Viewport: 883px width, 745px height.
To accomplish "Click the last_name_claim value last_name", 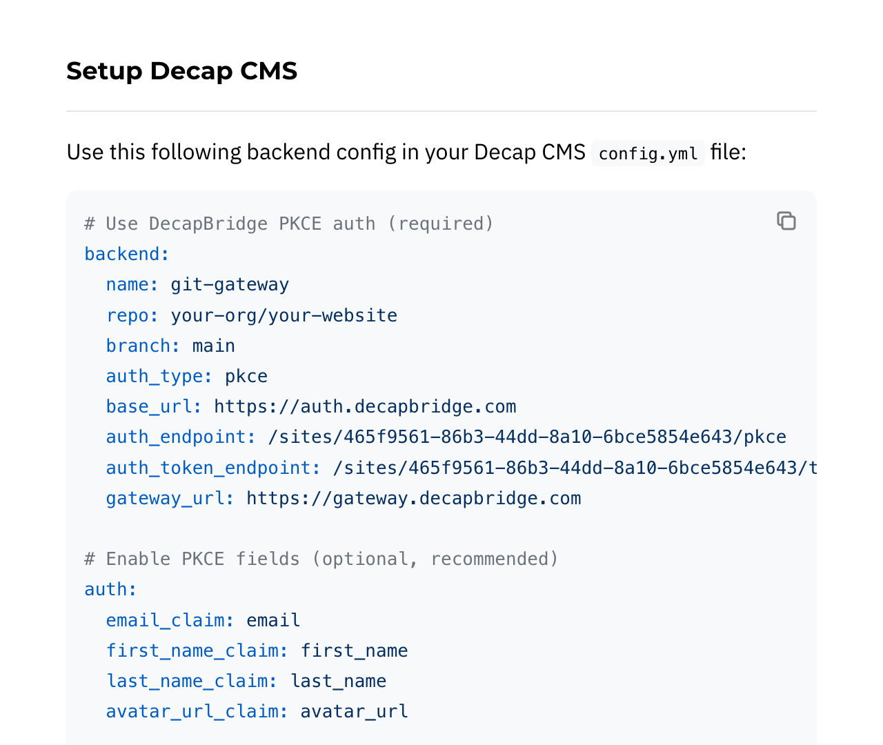I will coord(338,681).
